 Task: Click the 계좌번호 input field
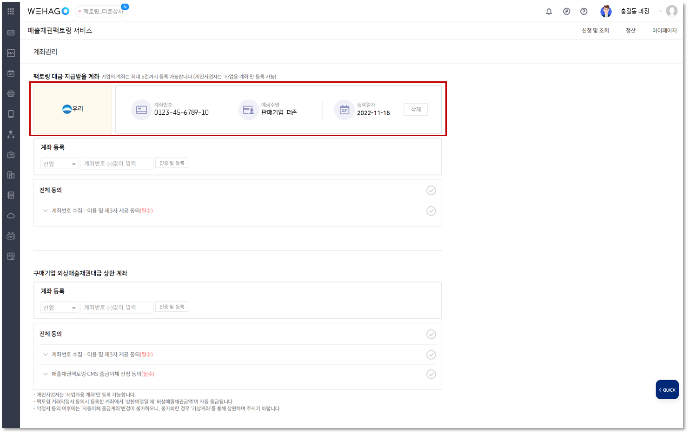[x=117, y=163]
